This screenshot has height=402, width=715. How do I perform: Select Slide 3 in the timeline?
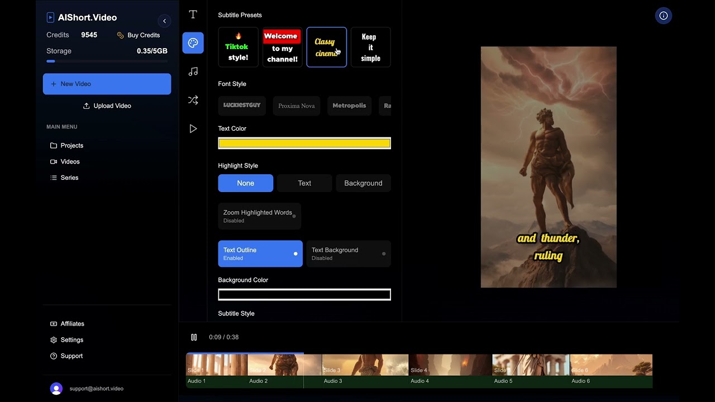365,365
